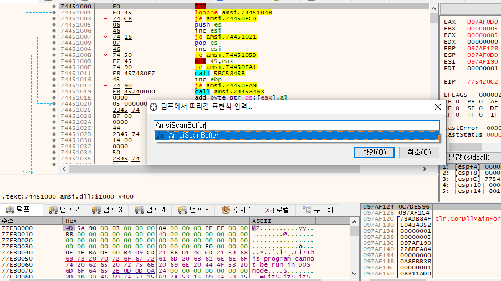Select the AmsiScanBuffer autocomplete suggestion
This screenshot has height=281, width=501.
point(296,135)
